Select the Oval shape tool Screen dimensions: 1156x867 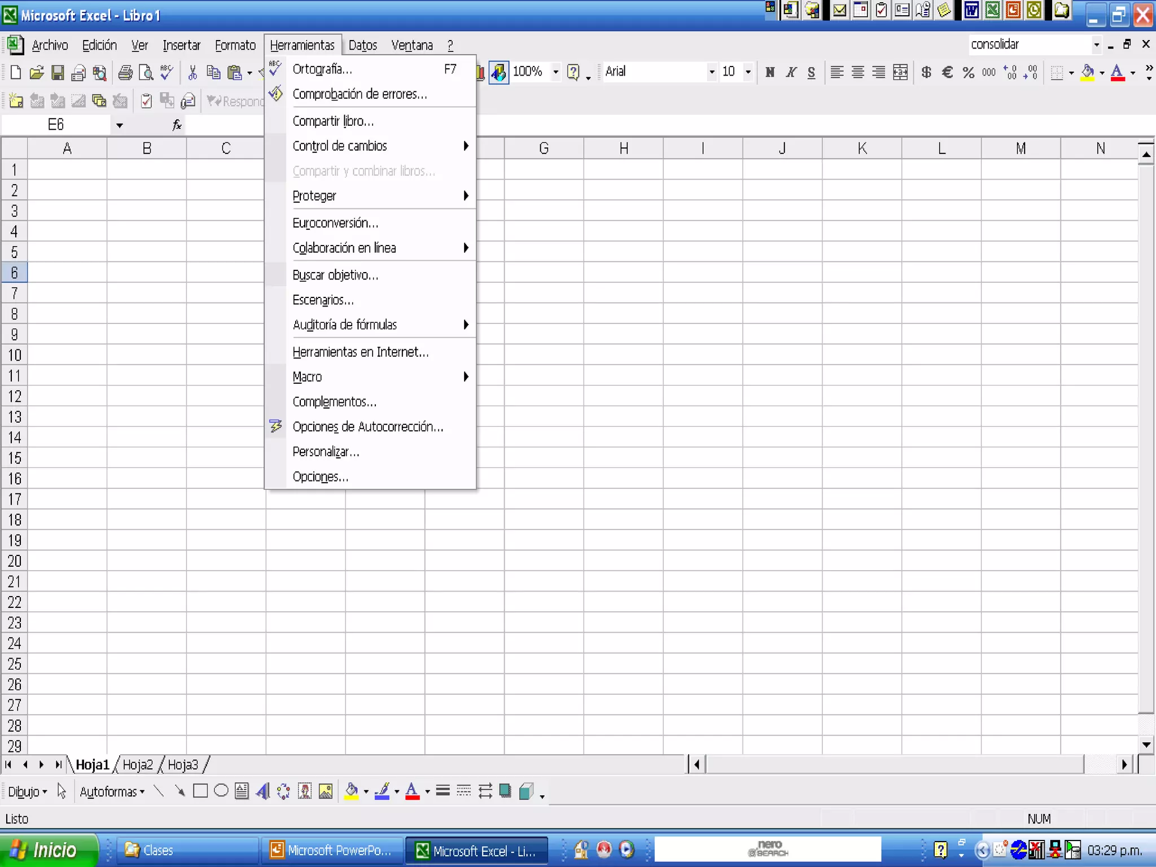click(221, 791)
